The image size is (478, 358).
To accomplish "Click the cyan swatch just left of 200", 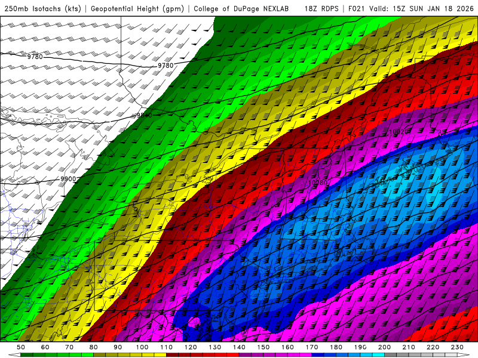I will point(378,355).
